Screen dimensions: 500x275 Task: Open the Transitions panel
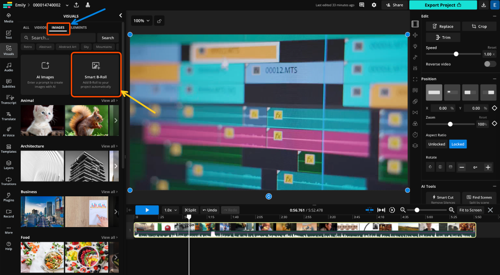[x=8, y=181]
